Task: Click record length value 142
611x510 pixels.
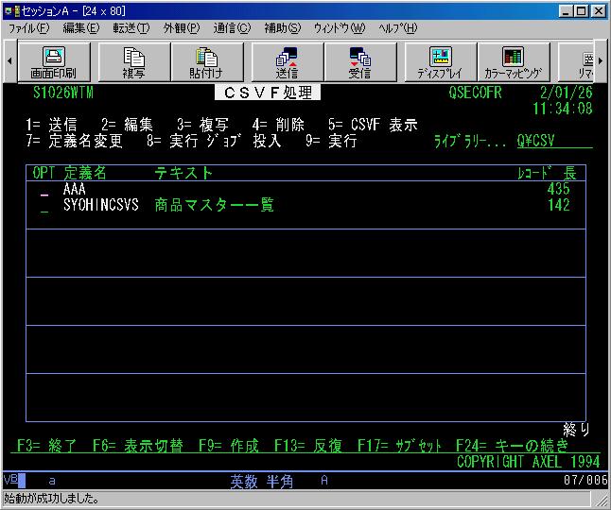Action: tap(558, 205)
